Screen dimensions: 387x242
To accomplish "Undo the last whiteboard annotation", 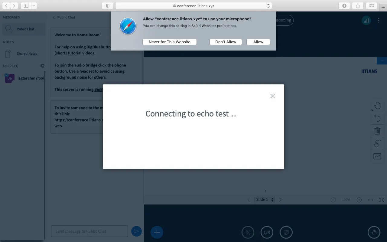I will click(377, 118).
